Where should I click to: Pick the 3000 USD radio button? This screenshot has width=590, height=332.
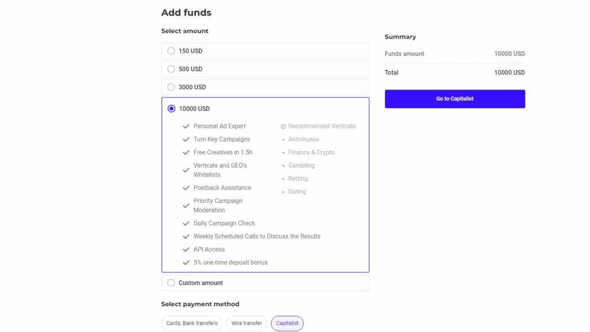tap(171, 87)
